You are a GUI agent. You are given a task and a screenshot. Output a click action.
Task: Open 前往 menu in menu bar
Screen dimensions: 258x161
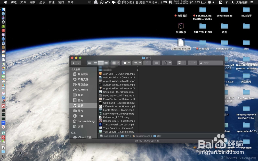tap(52, 2)
